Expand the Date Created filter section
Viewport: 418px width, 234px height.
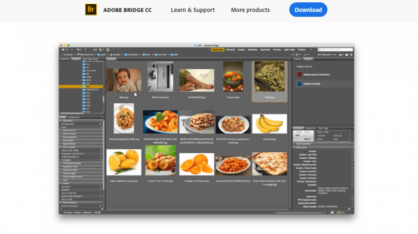point(61,134)
